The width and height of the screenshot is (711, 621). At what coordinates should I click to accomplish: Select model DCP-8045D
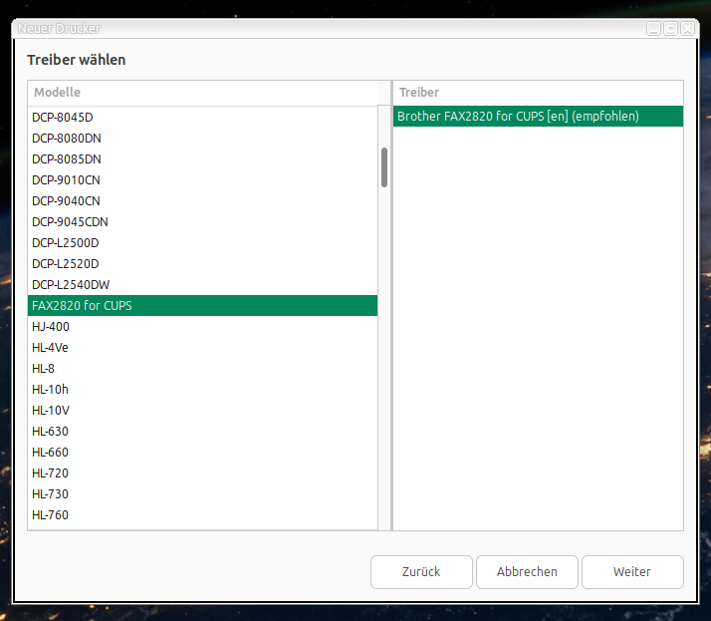pos(202,117)
